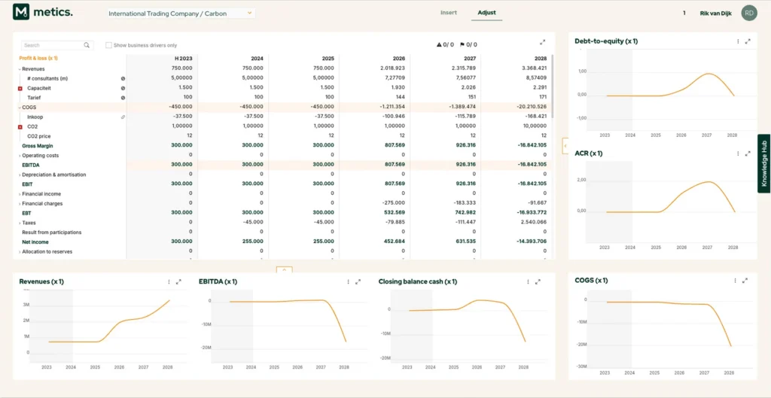The image size is (771, 398).
Task: Click the H 2023 column header
Action: (184, 59)
